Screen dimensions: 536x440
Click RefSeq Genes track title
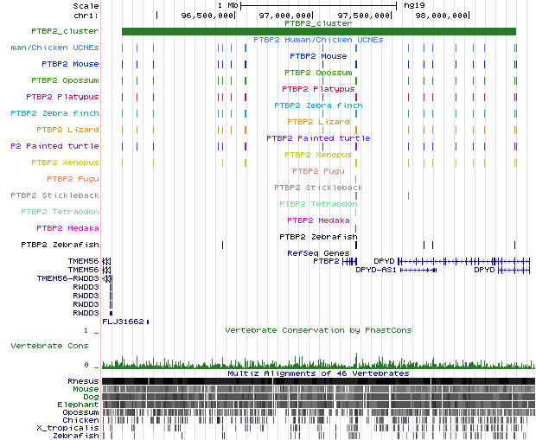tap(318, 253)
